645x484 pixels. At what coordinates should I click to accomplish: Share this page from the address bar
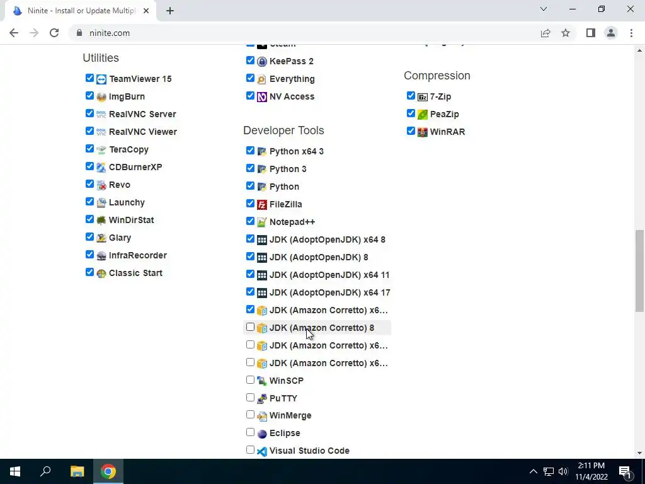click(x=545, y=33)
